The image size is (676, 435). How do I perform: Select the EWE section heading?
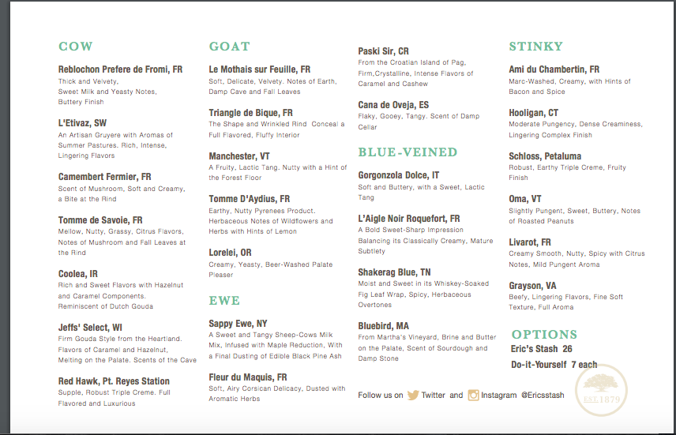pos(224,301)
